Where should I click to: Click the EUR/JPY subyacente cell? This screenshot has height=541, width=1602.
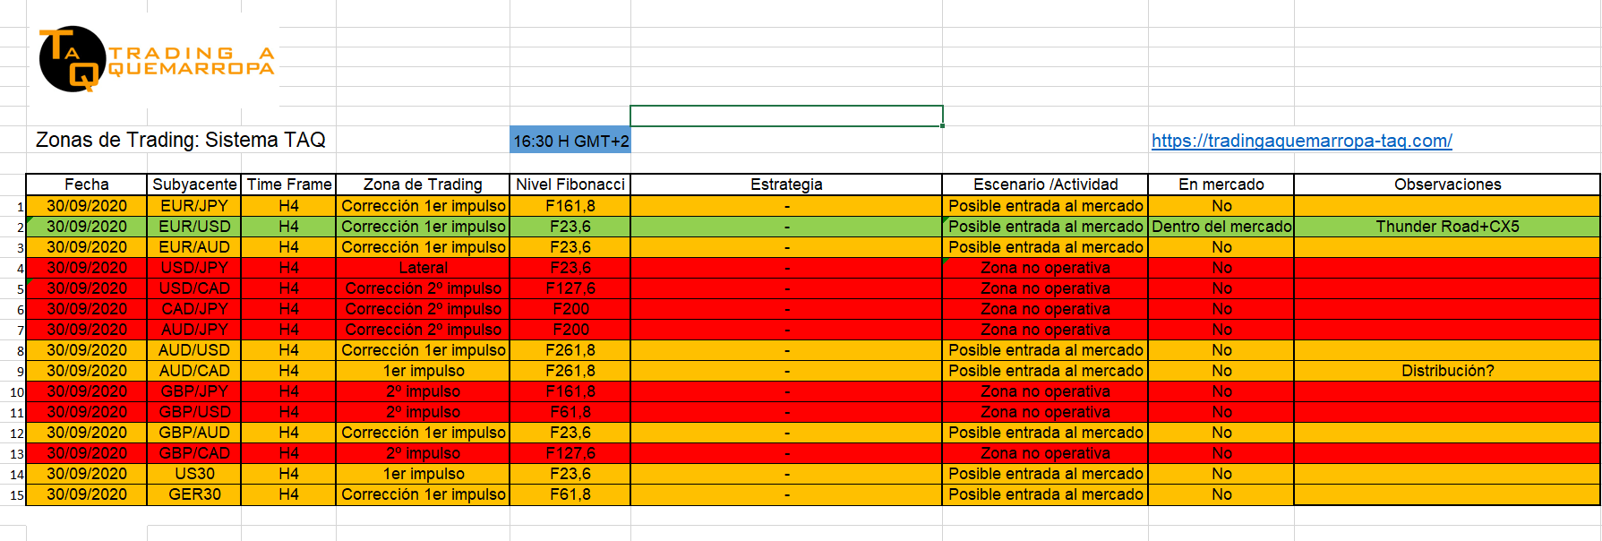click(194, 206)
